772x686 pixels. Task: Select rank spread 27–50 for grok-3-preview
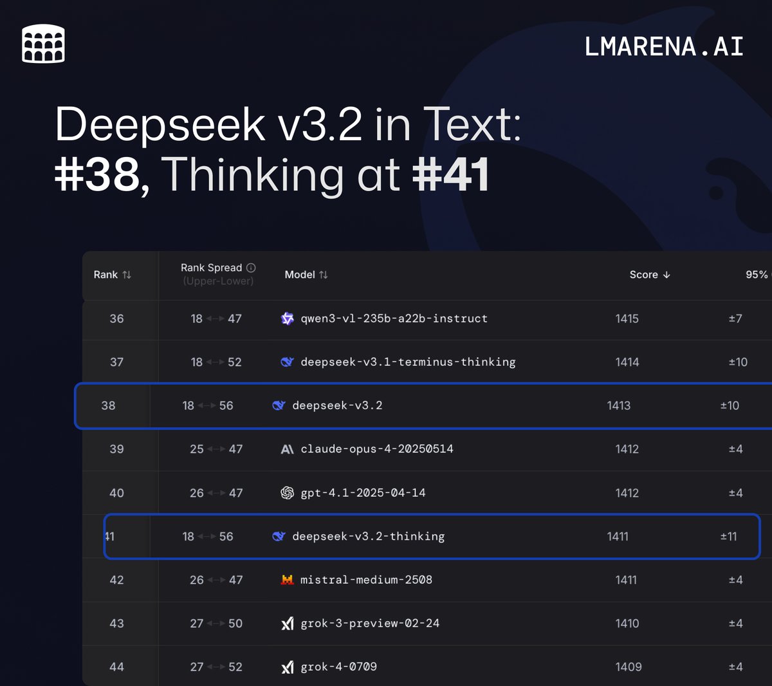216,624
